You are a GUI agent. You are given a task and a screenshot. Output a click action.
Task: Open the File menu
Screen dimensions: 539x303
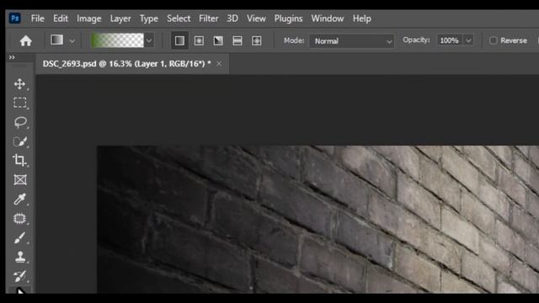[37, 19]
